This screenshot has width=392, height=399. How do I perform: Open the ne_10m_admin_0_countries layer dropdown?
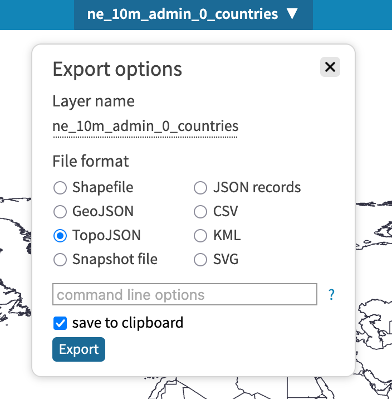coord(193,14)
